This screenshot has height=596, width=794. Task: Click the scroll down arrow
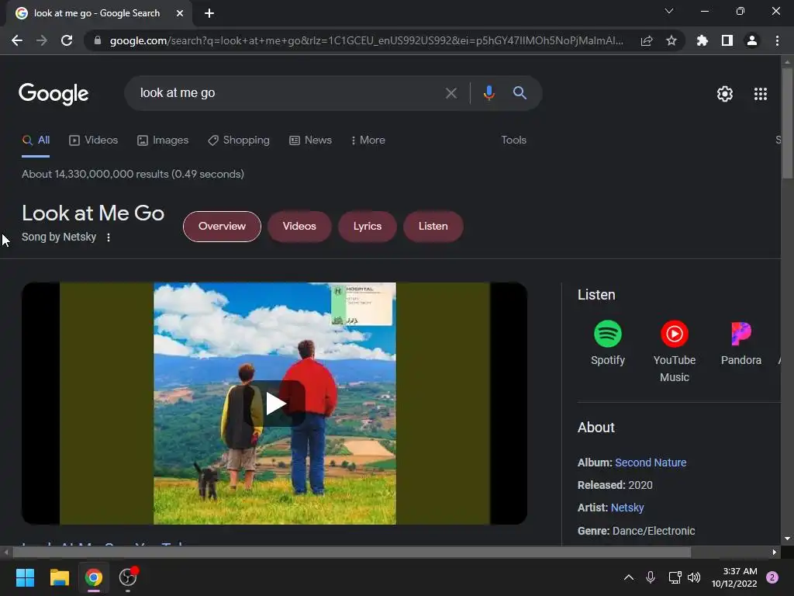tap(787, 539)
